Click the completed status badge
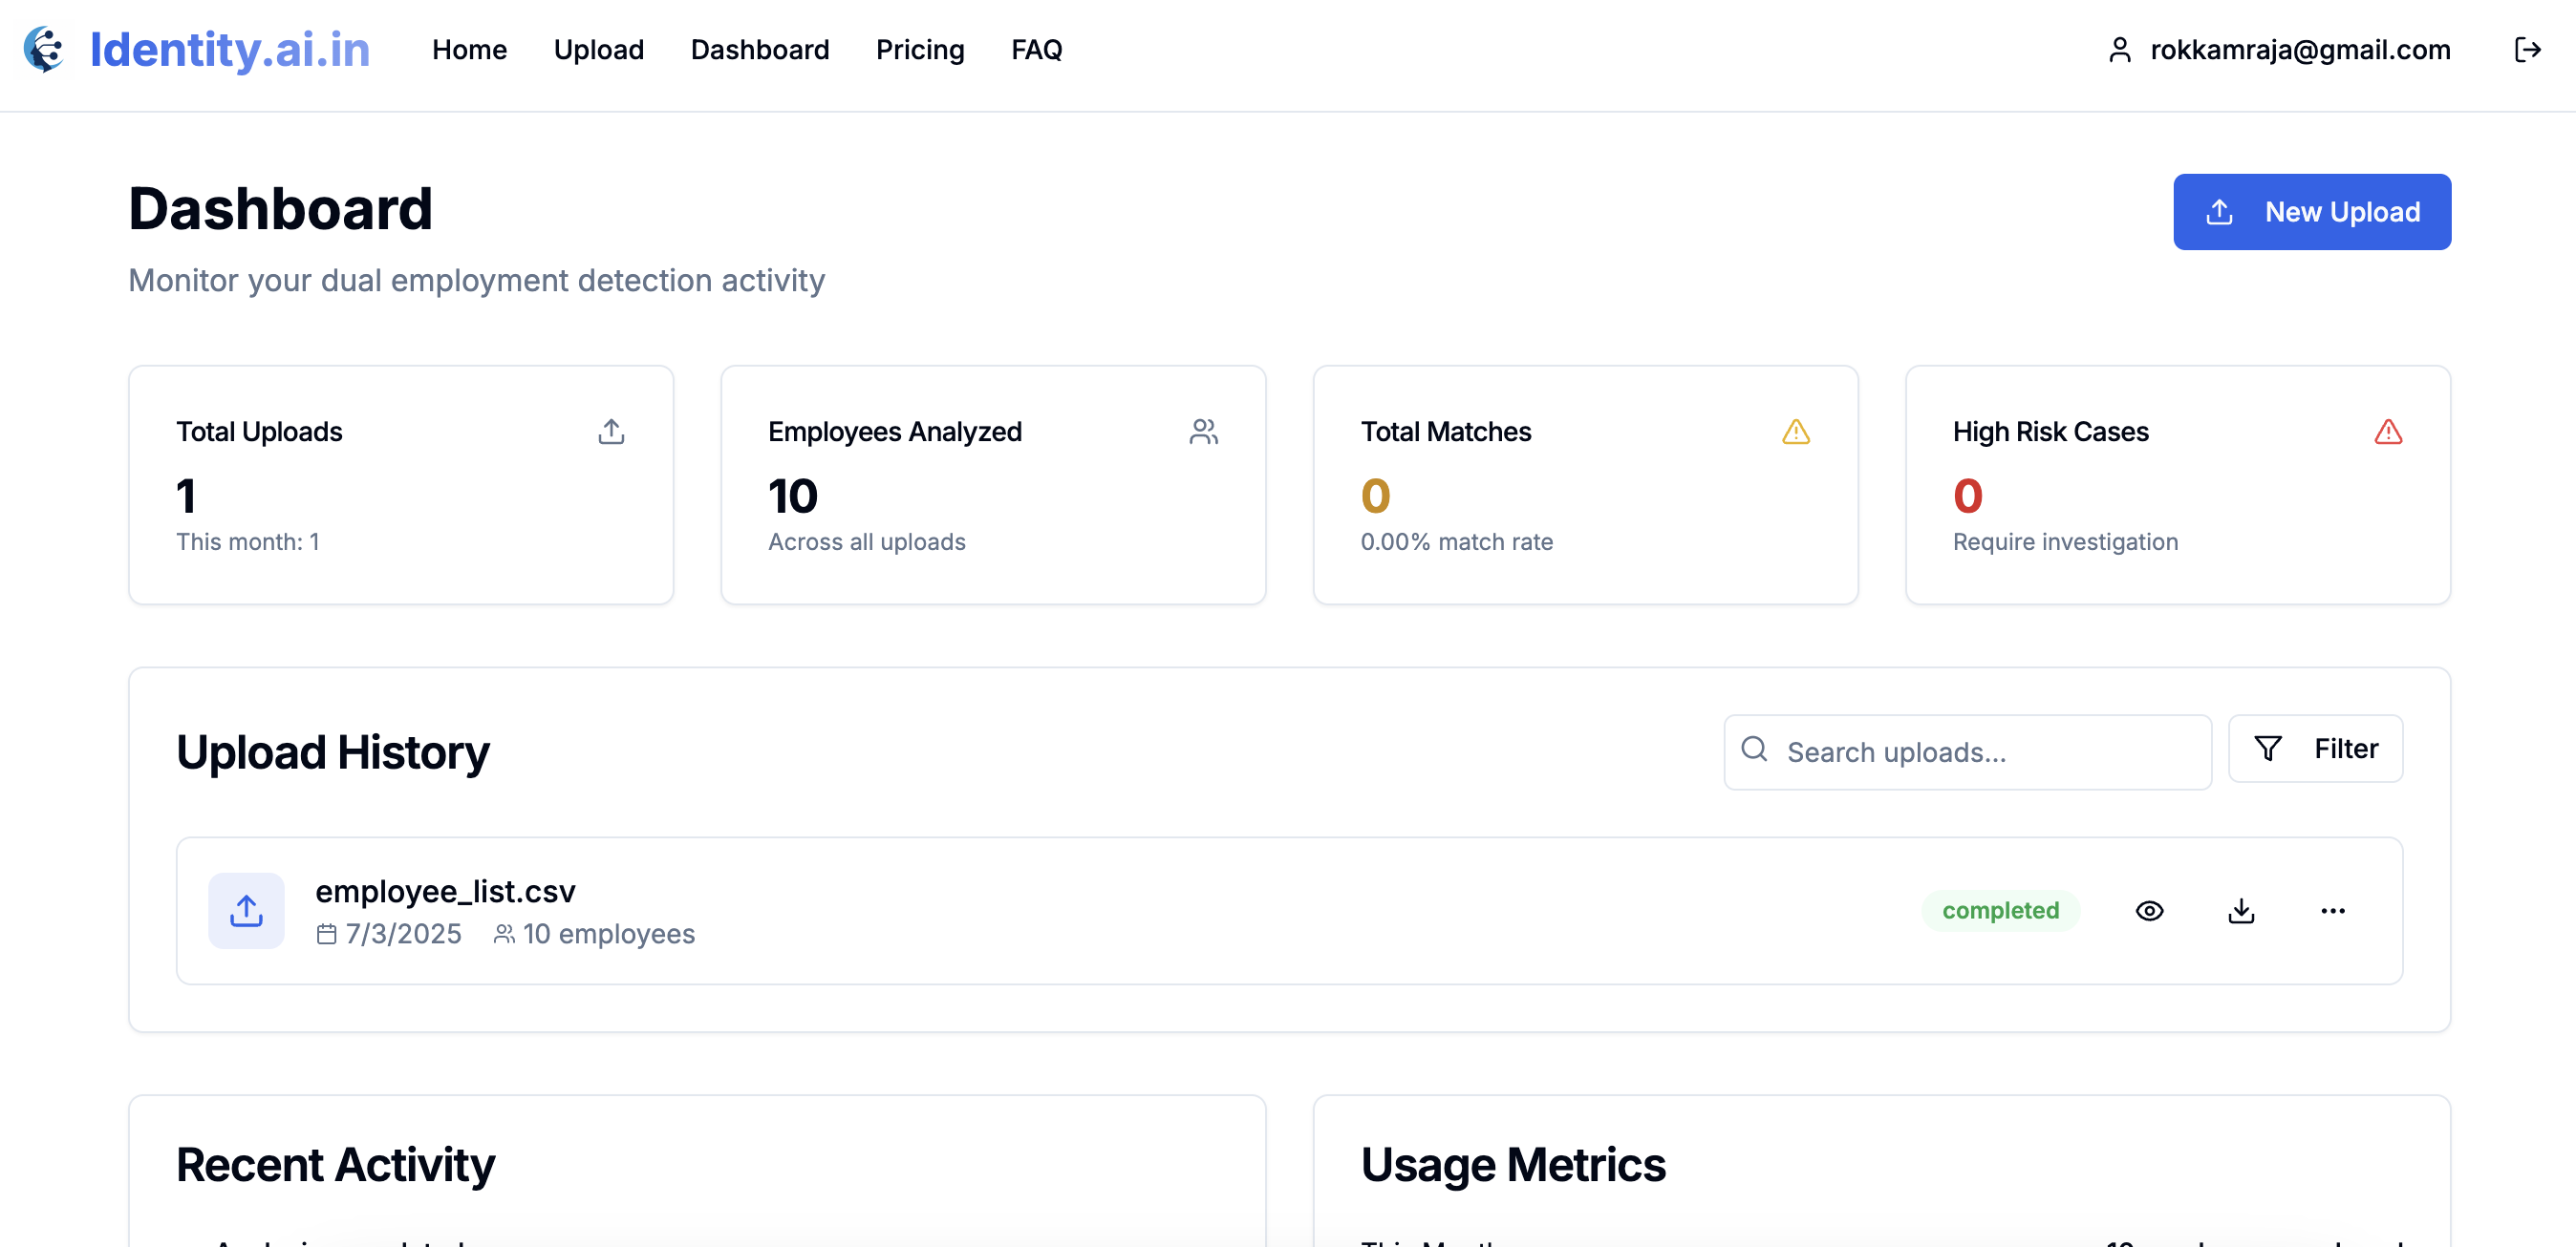Image resolution: width=2576 pixels, height=1247 pixels. pos(2000,910)
